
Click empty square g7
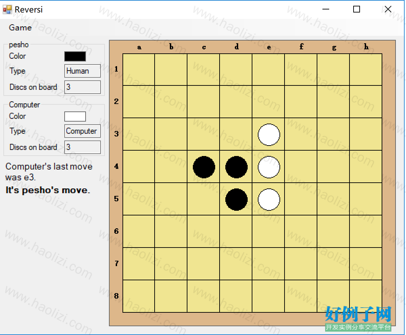pos(334,264)
